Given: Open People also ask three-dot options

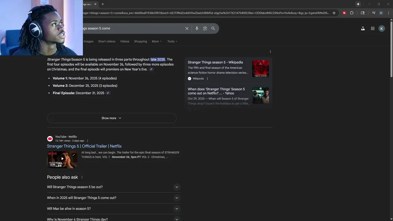Looking at the screenshot, I should pyautogui.click(x=82, y=177).
